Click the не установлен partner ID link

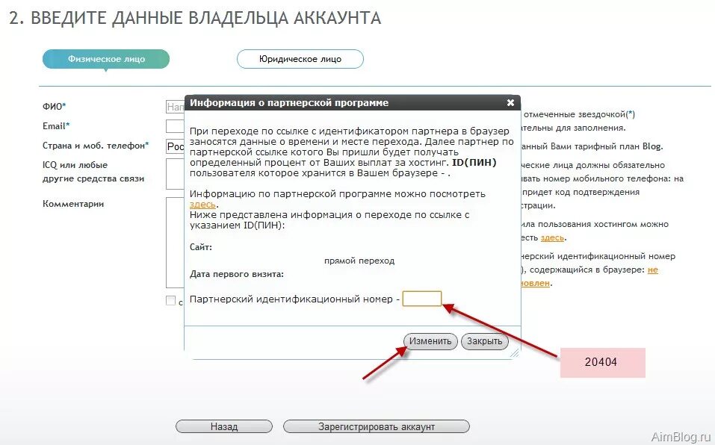[x=652, y=270]
